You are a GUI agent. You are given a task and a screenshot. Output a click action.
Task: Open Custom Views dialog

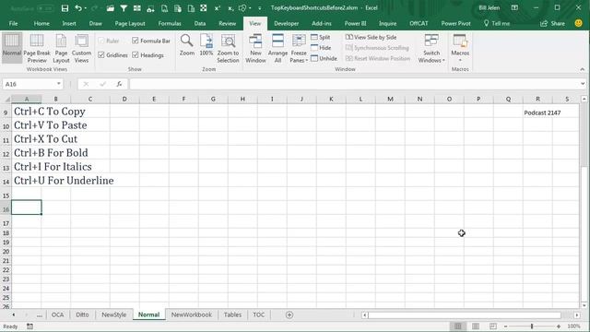(81, 48)
